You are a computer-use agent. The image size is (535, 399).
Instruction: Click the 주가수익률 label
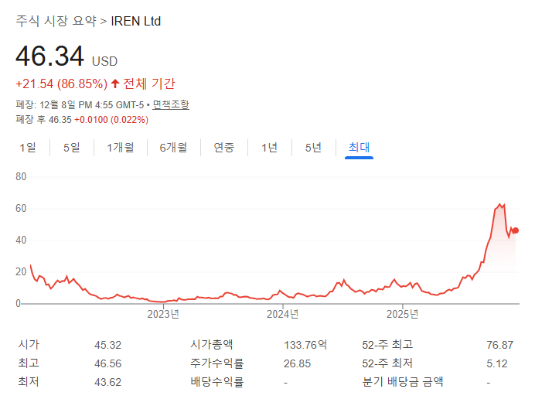tap(217, 363)
